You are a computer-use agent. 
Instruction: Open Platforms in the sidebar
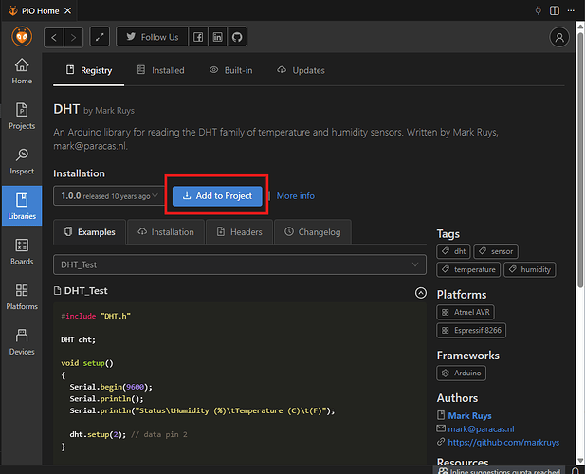22,296
